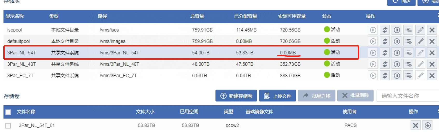Focus the file name search field
This screenshot has height=135, width=439.
(x=408, y=96)
